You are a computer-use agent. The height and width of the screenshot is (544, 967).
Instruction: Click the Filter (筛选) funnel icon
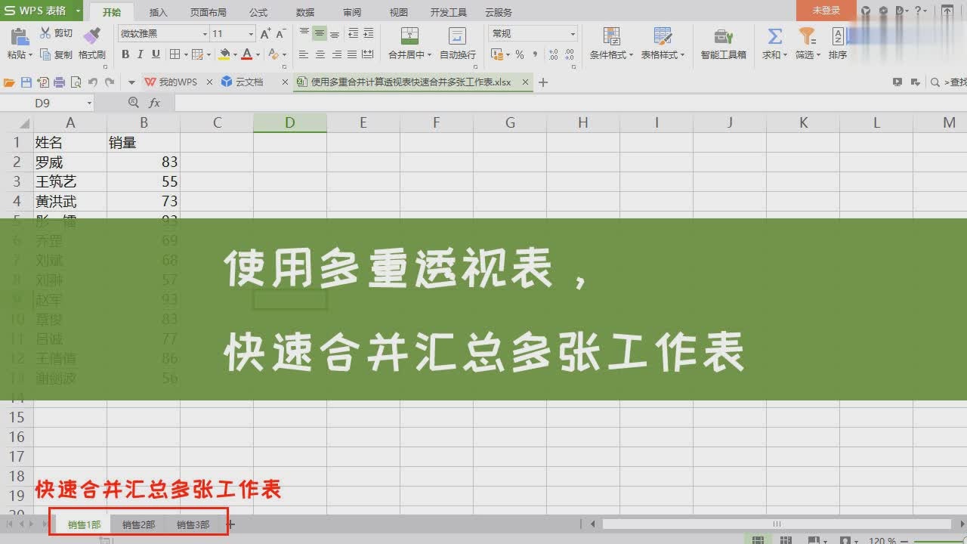pyautogui.click(x=807, y=36)
